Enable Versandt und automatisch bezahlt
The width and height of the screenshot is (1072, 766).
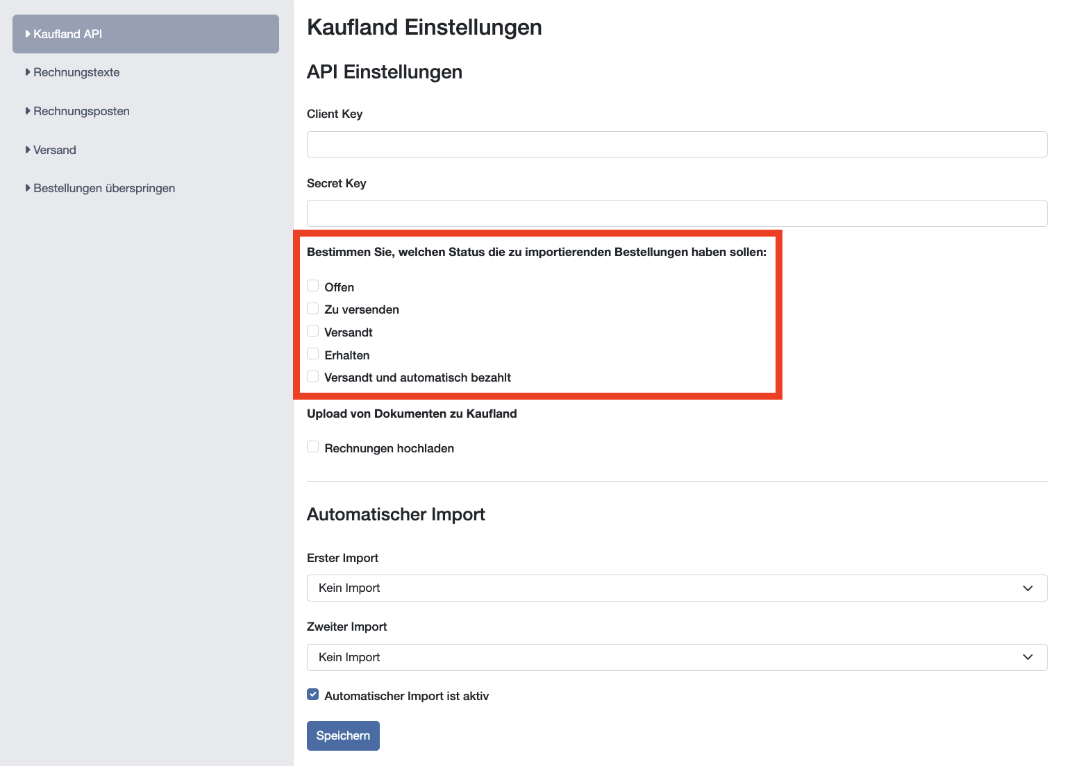pyautogui.click(x=313, y=377)
